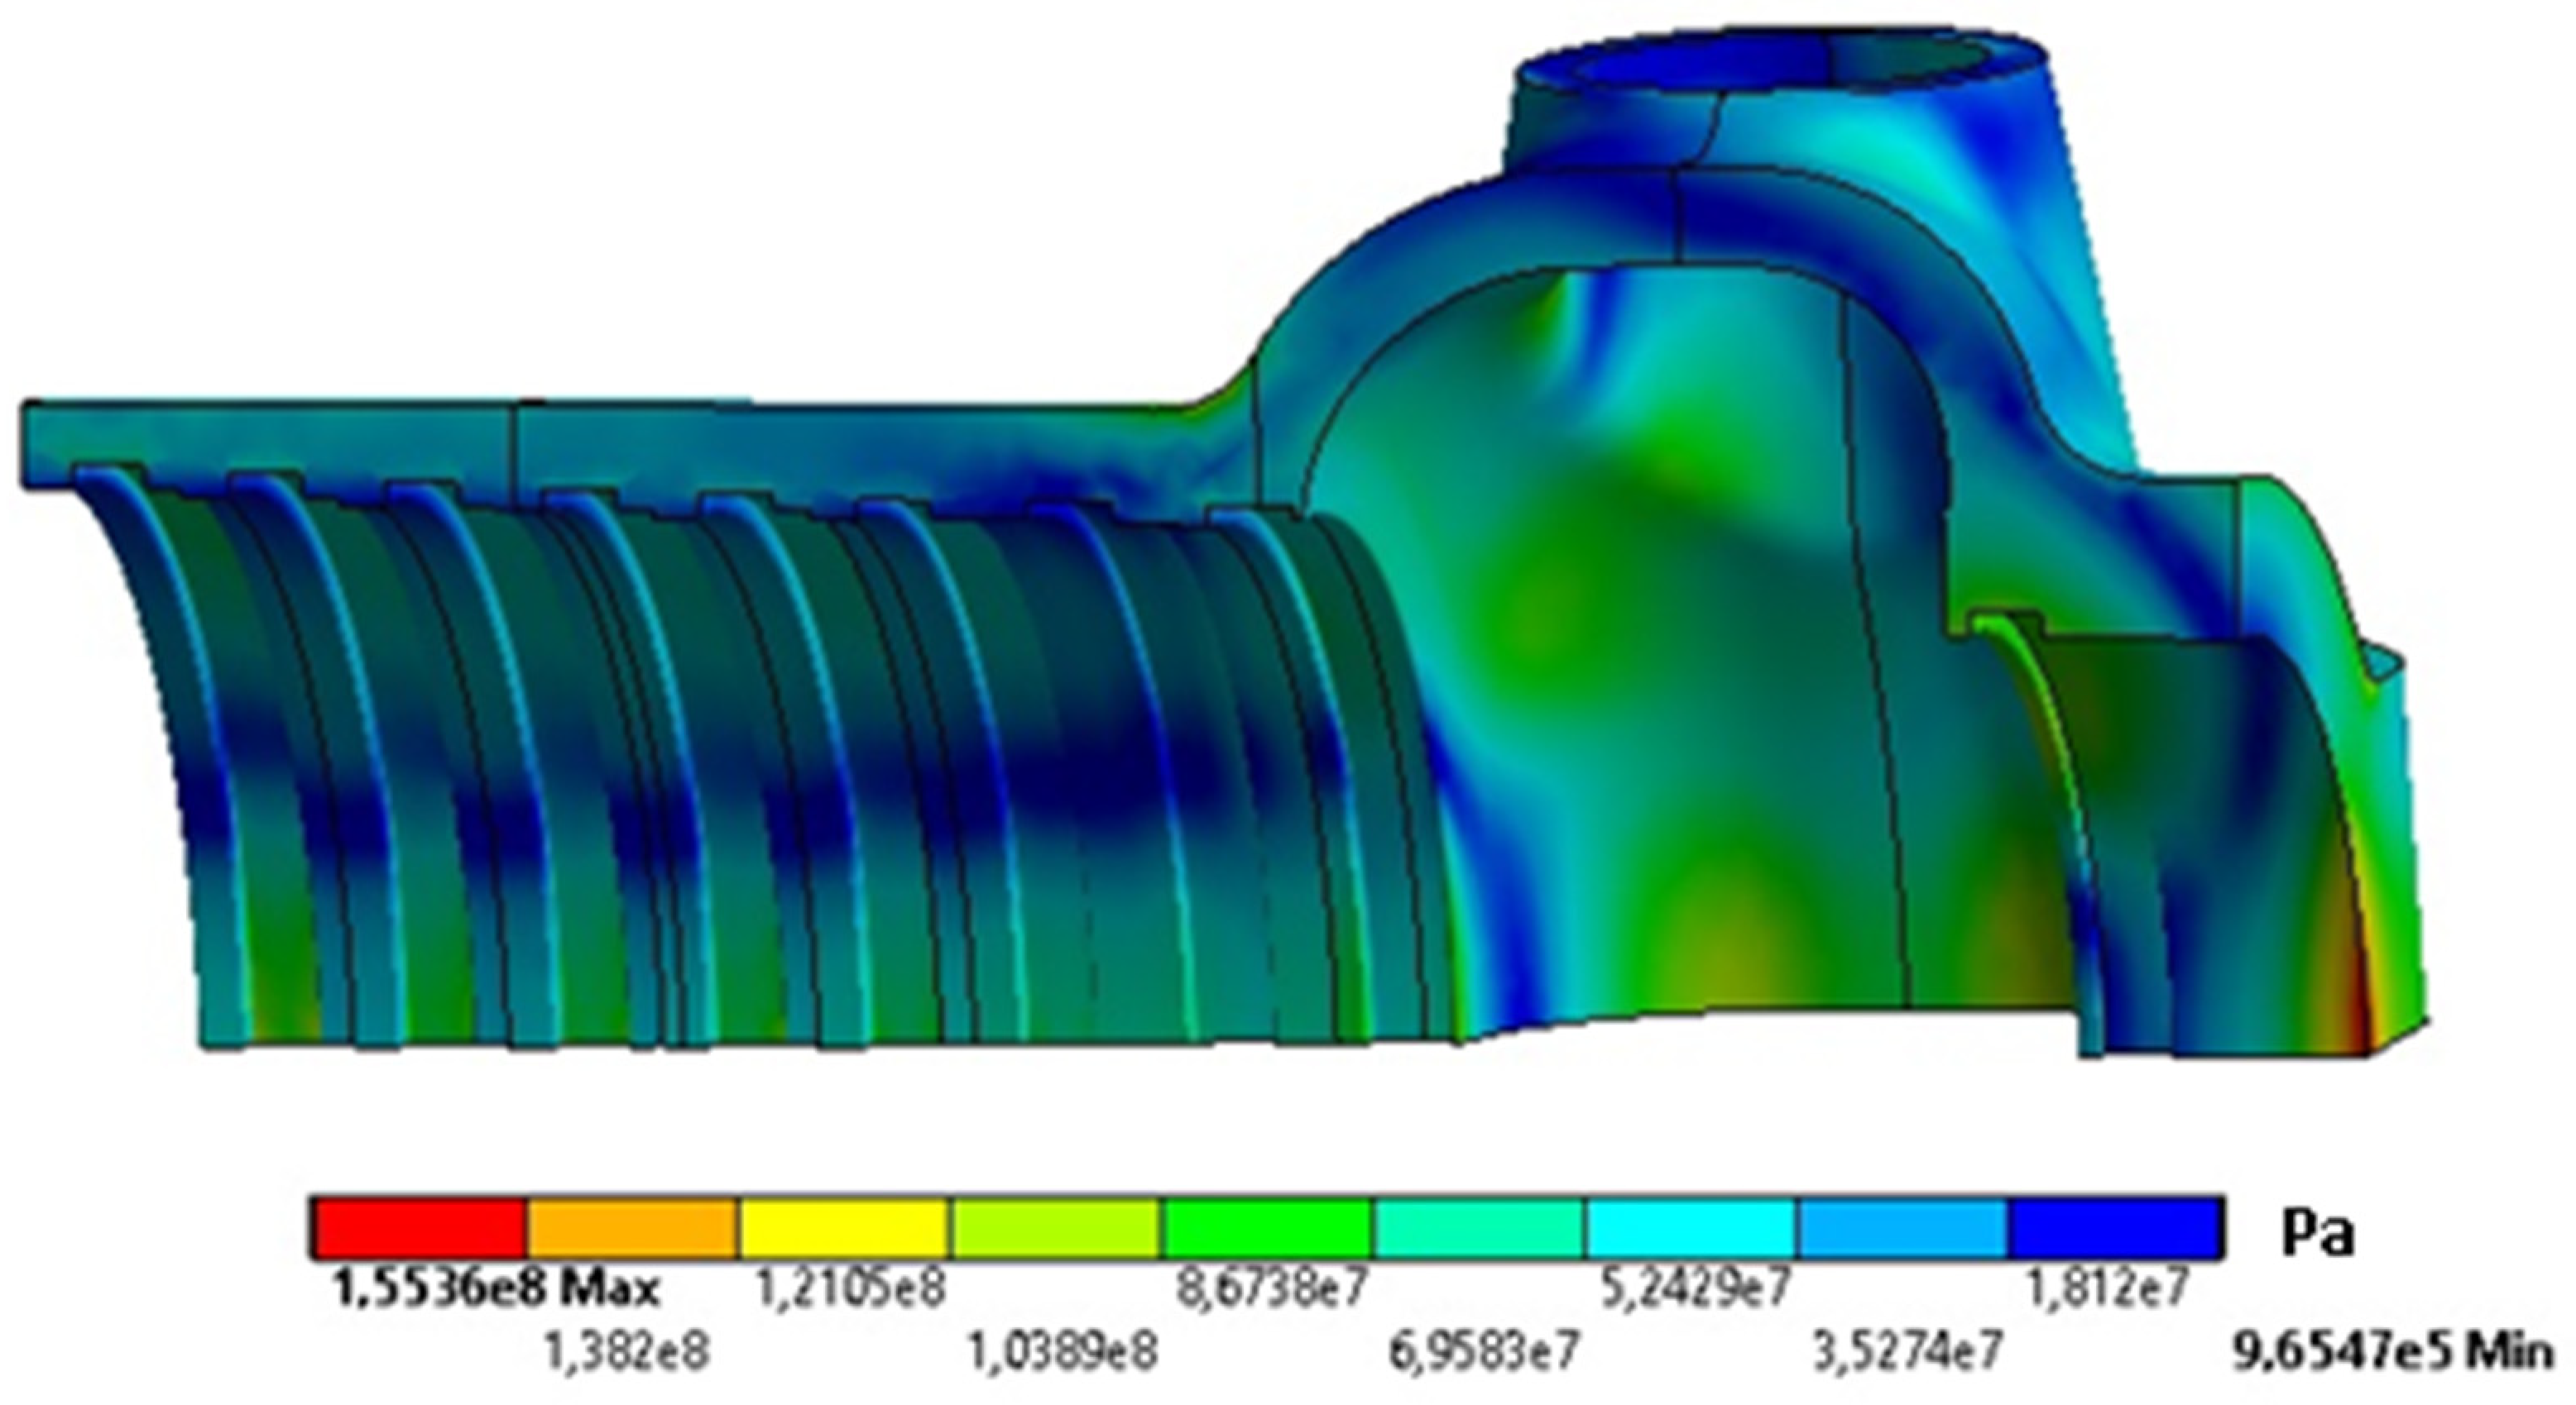Click the yellow legend color band
This screenshot has height=1405, width=2576.
(844, 1227)
